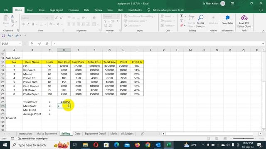Image resolution: width=266 pixels, height=149 pixels.
Task: Switch to the Data ribbon tab
Action: pyautogui.click(x=86, y=10)
